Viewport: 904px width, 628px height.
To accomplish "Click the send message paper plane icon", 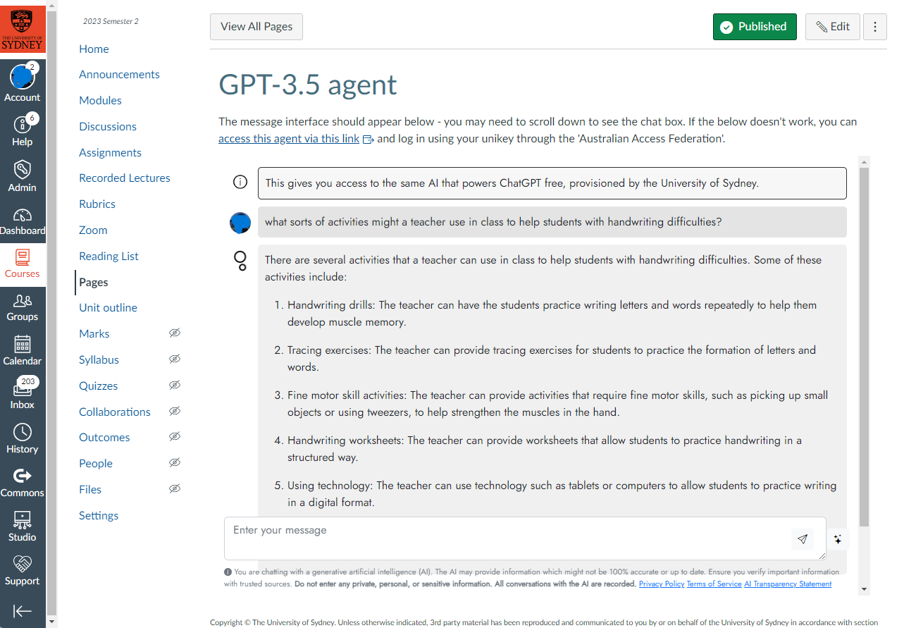I will (802, 539).
